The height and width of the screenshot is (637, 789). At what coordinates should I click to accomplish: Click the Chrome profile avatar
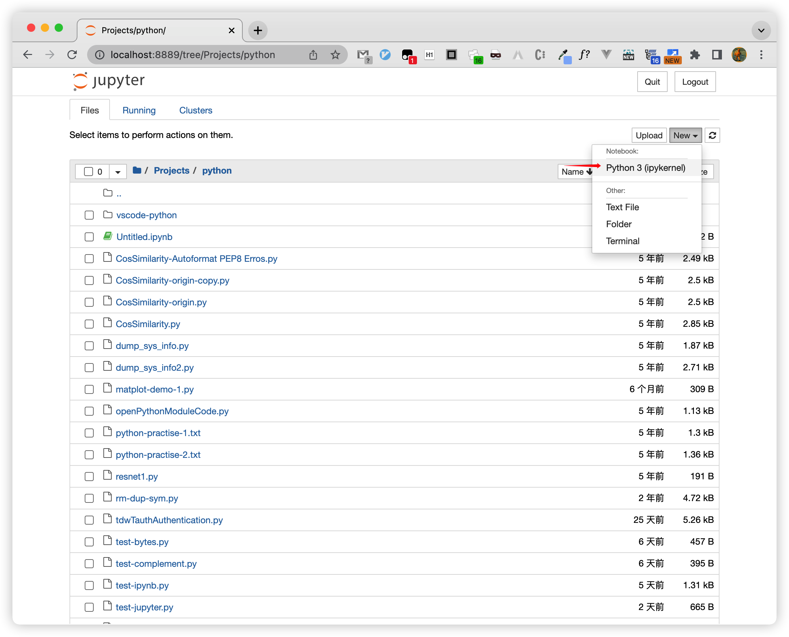pos(739,55)
